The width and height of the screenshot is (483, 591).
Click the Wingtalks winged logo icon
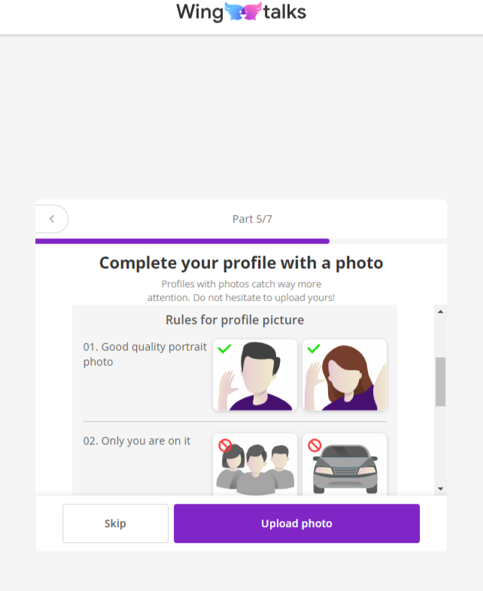coord(243,12)
